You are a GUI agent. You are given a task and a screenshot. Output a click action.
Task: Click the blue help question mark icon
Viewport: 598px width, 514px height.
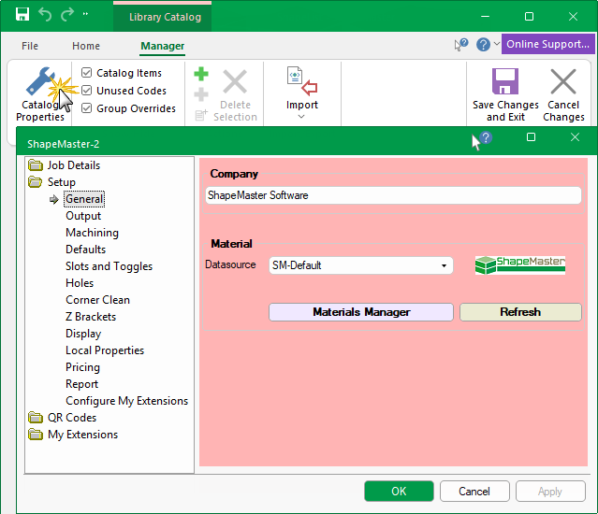pyautogui.click(x=483, y=44)
